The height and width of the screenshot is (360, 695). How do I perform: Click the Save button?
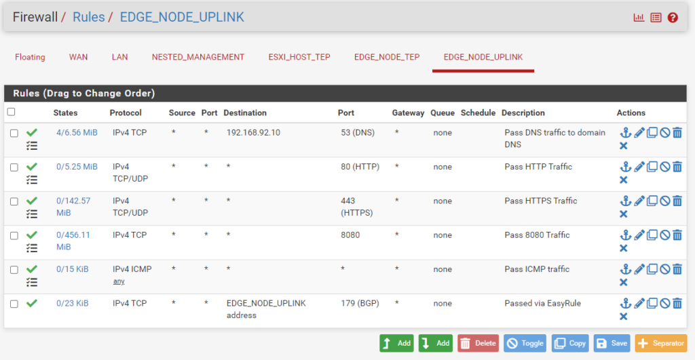[612, 343]
